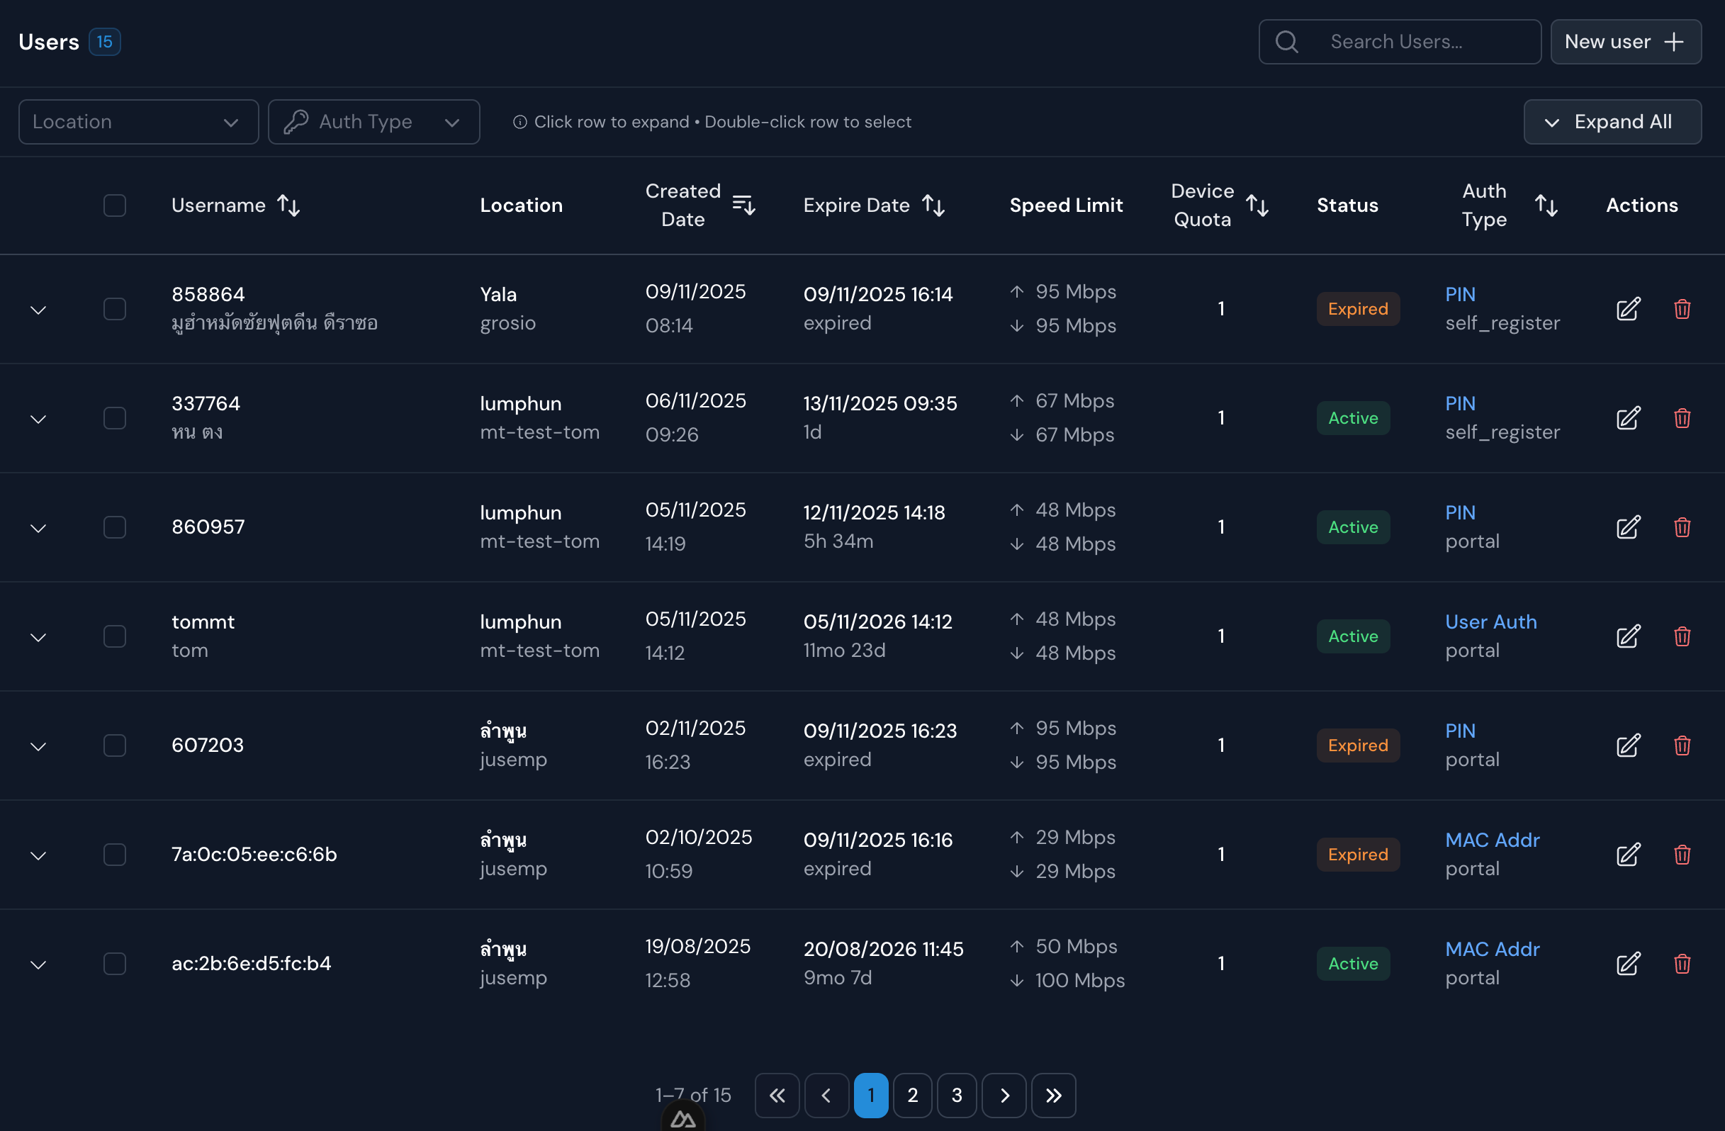Open the Auth Type filter dropdown
1725x1131 pixels.
point(374,121)
